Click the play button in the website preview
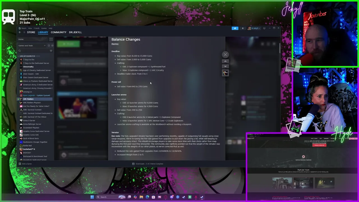Viewport: 359px width, 202px height. 303,157
